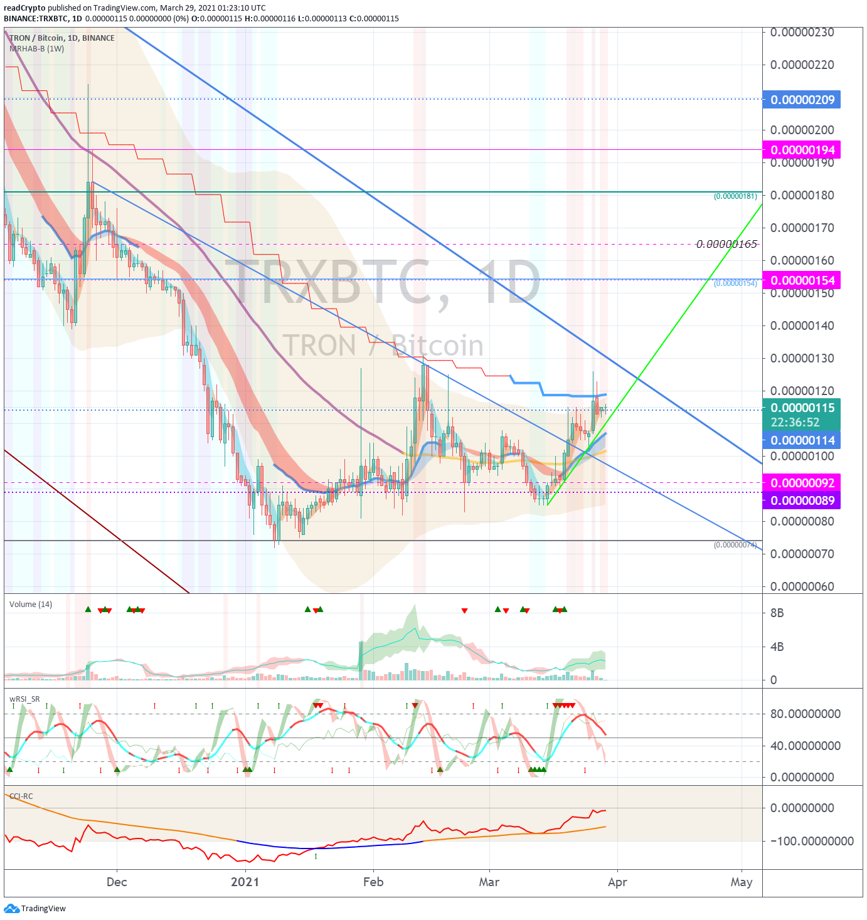
Task: Click the 0.00000160 price axis tick
Action: (802, 260)
